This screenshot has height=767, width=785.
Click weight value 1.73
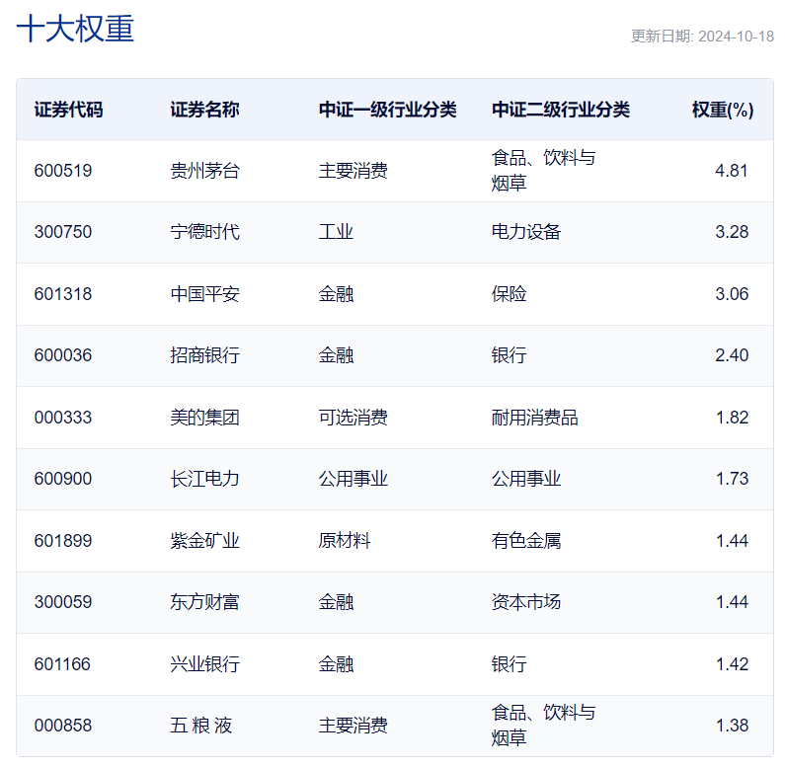coord(732,479)
